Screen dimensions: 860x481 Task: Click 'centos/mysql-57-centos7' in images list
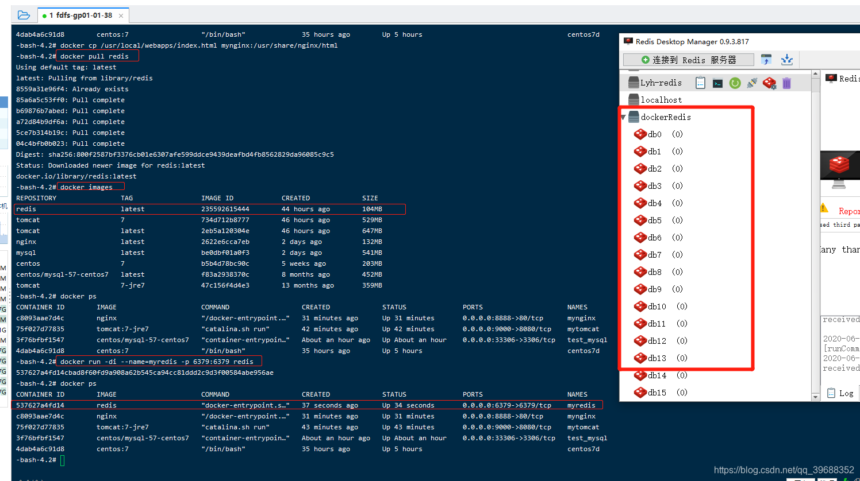(62, 274)
